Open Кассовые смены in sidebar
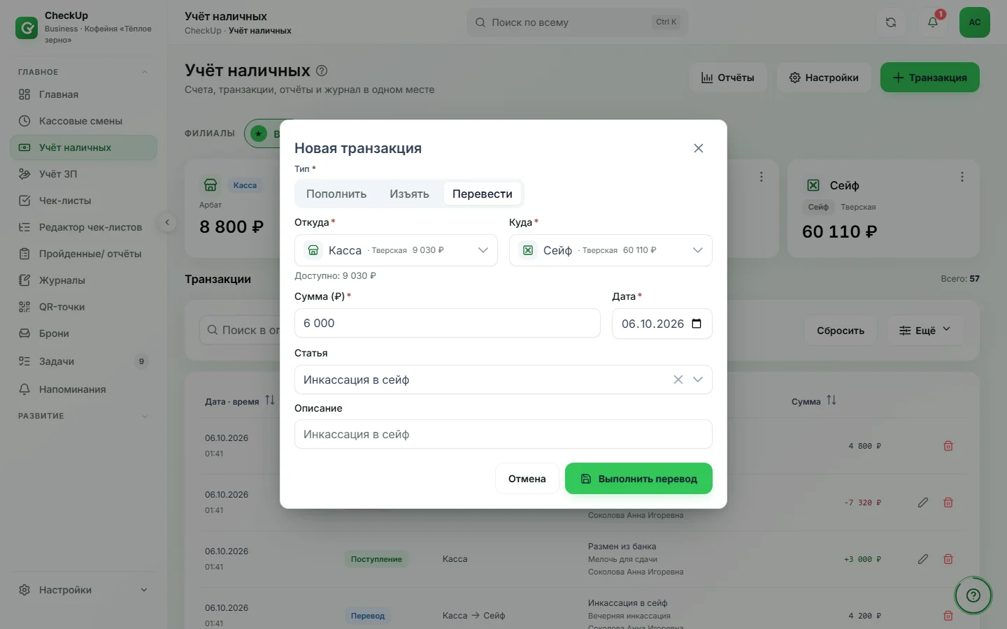1007x629 pixels. click(84, 121)
